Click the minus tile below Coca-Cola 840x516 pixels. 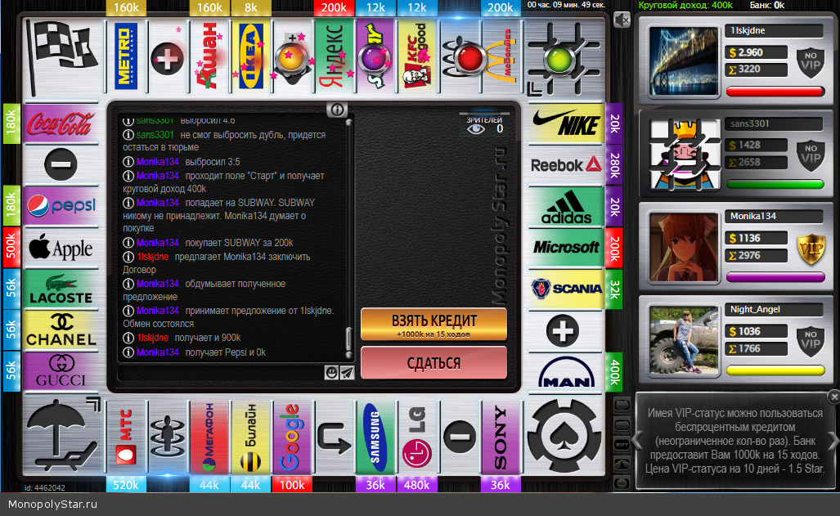(x=61, y=164)
